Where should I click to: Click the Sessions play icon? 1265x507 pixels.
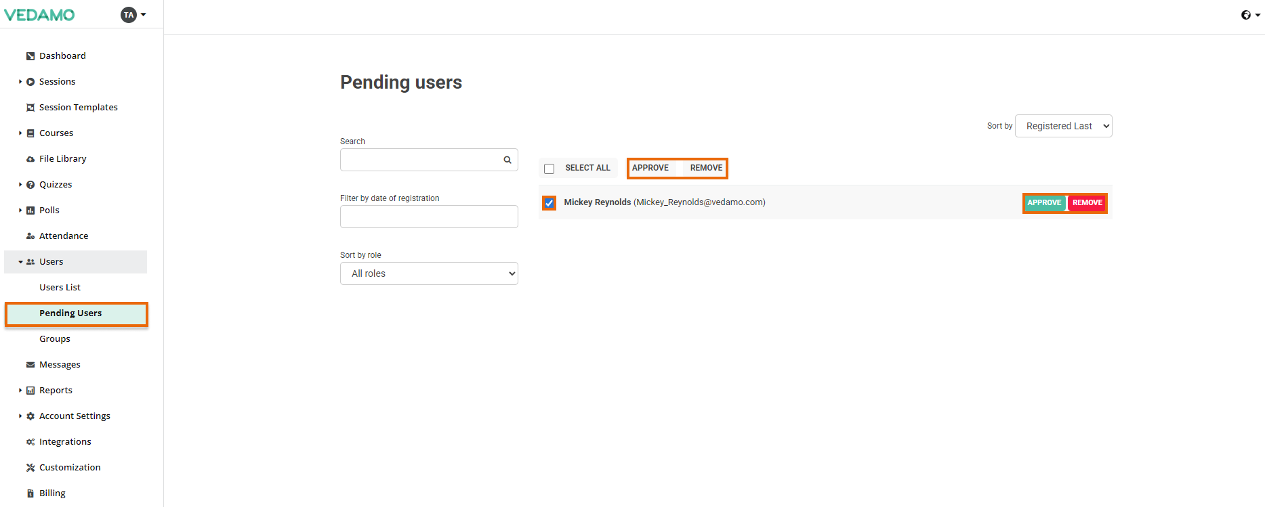pyautogui.click(x=30, y=82)
